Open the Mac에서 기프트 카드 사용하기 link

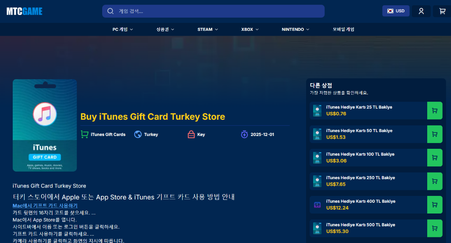point(45,206)
